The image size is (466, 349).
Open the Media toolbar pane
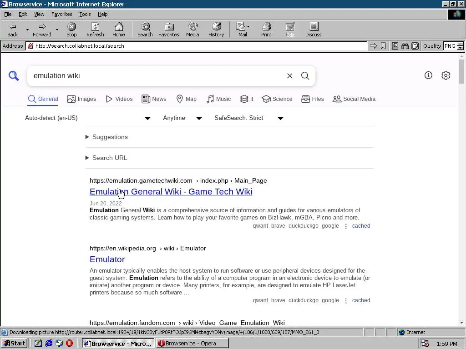(192, 30)
